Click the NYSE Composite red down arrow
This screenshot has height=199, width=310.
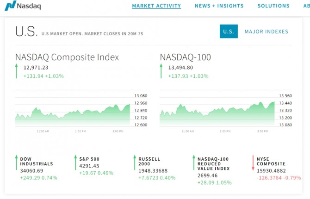coord(253,163)
